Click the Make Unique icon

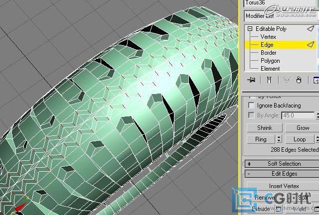tap(287, 80)
